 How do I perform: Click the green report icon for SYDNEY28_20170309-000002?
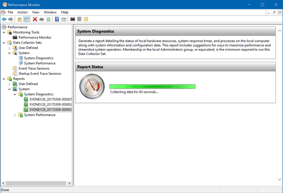(26, 105)
